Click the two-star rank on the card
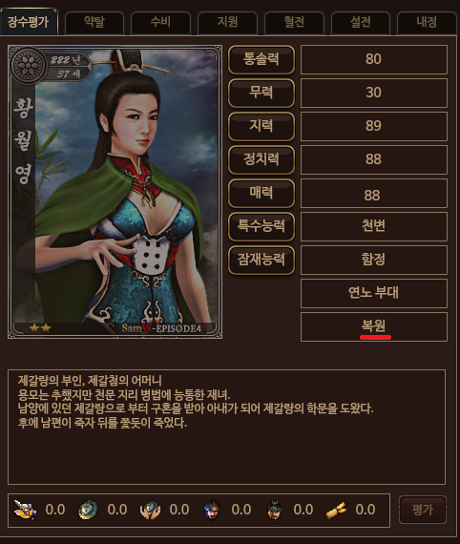Viewport: 460px width, 544px height. pyautogui.click(x=40, y=328)
